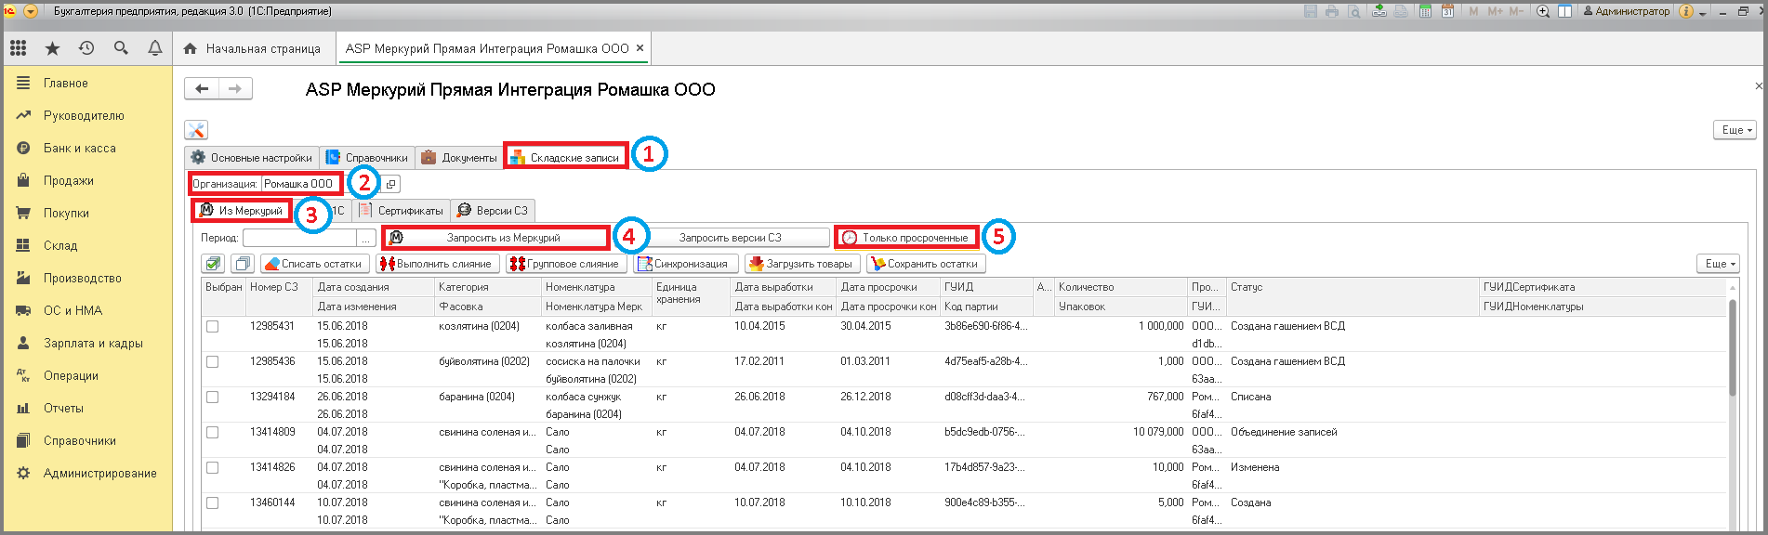Open the organization field's open-form icon

click(391, 184)
